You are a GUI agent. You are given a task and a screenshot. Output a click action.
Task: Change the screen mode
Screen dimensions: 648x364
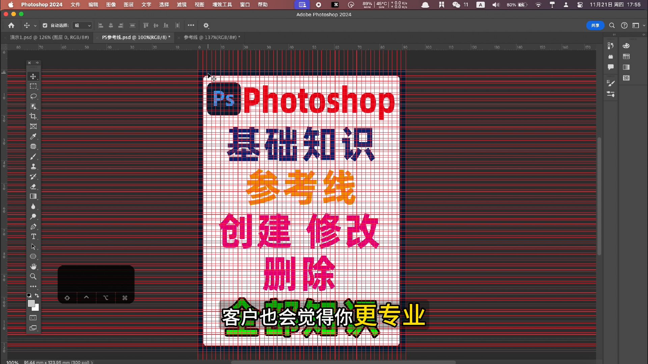(33, 328)
